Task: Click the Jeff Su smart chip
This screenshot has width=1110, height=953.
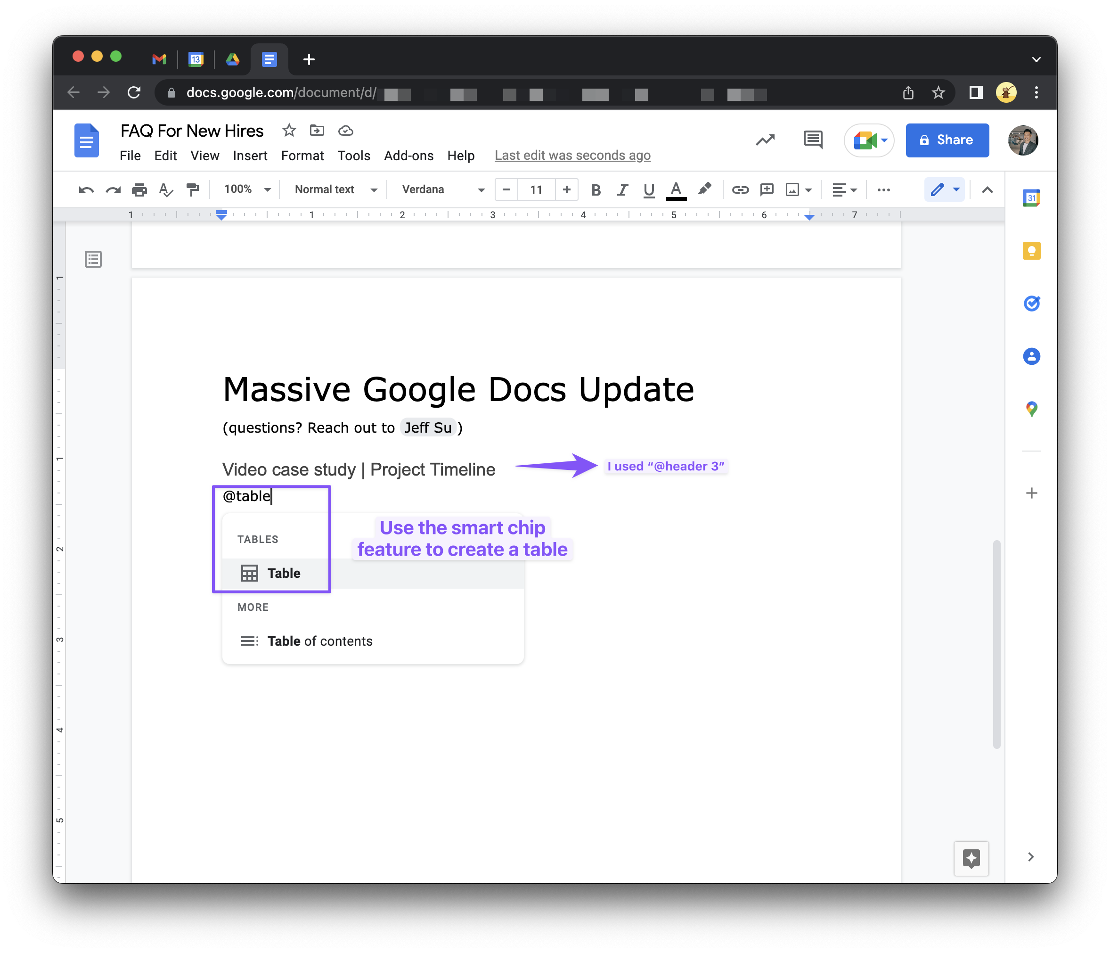Action: pyautogui.click(x=428, y=428)
